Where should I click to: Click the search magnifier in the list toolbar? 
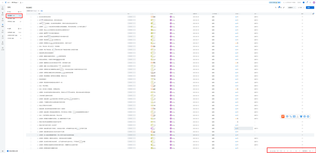click(x=276, y=7)
